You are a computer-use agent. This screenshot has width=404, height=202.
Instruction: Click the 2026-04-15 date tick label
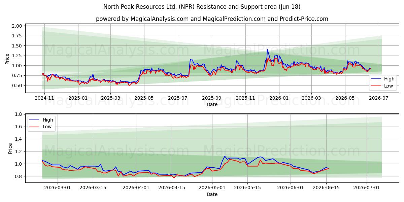click(172, 188)
